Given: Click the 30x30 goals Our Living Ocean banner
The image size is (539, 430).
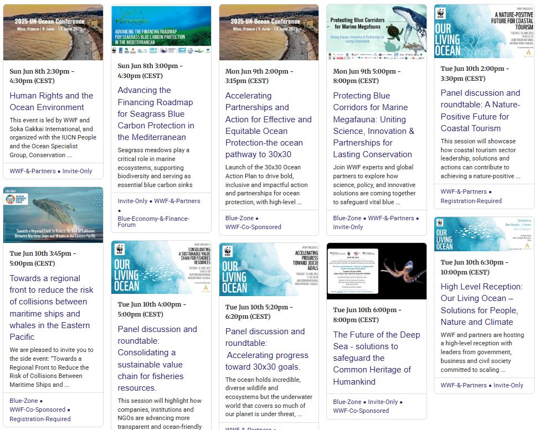Looking at the screenshot, I should 269,270.
